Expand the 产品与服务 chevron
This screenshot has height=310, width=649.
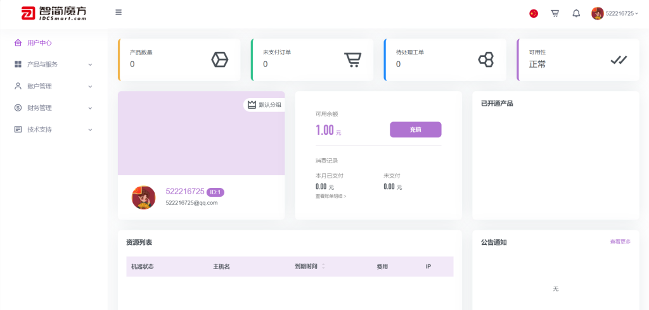(x=90, y=65)
